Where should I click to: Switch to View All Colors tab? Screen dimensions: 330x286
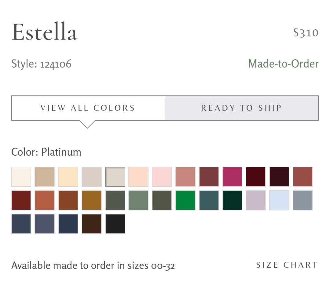click(x=88, y=108)
